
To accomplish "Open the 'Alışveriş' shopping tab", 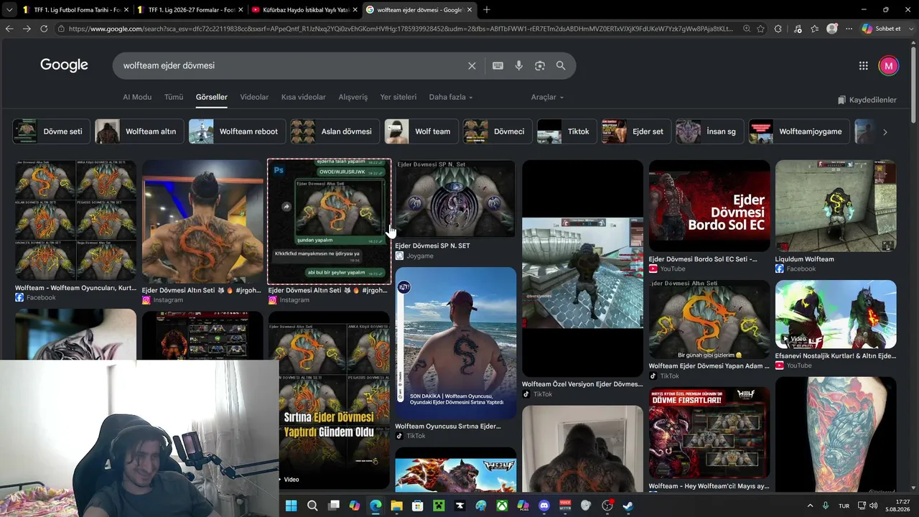I will coord(353,97).
